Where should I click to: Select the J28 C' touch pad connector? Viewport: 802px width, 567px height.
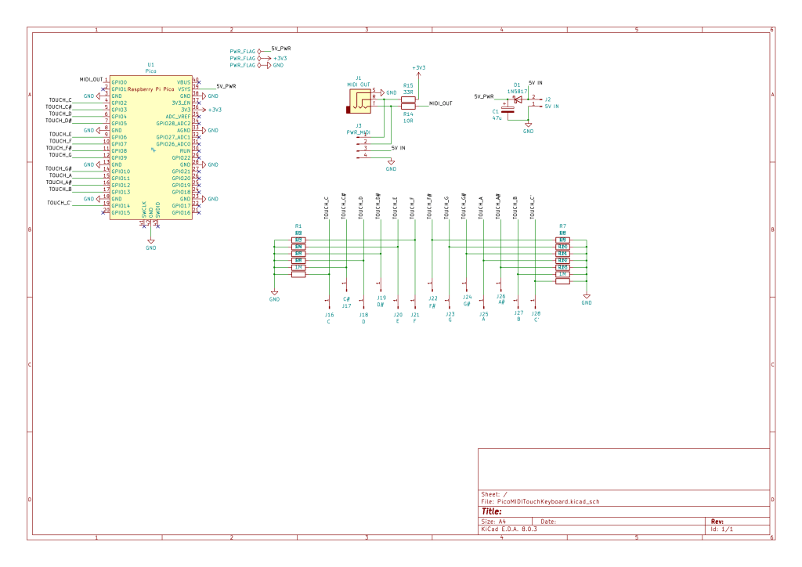click(x=536, y=300)
